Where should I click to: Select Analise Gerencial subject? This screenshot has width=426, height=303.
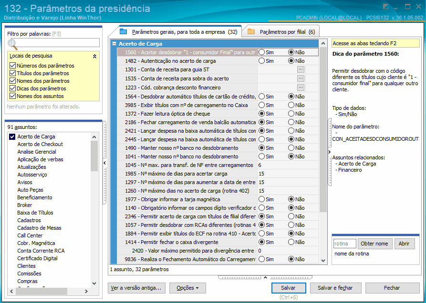point(37,152)
